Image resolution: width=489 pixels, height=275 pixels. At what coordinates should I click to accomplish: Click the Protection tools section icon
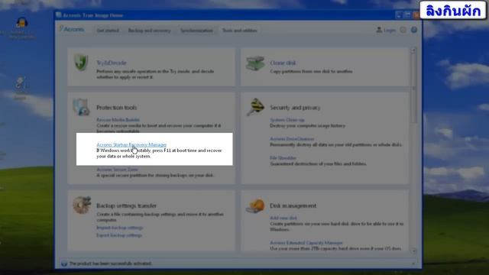(81, 107)
